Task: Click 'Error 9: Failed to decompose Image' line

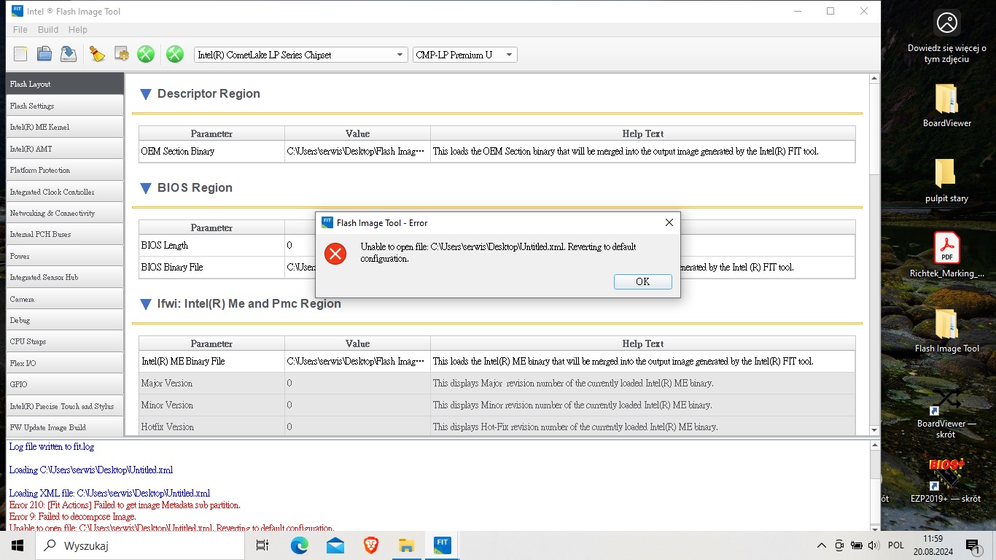Action: 72,516
